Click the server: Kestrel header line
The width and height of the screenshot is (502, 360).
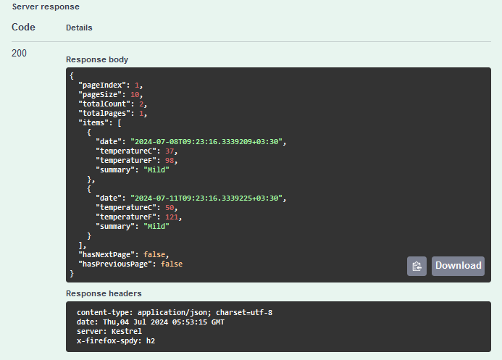[109, 332]
